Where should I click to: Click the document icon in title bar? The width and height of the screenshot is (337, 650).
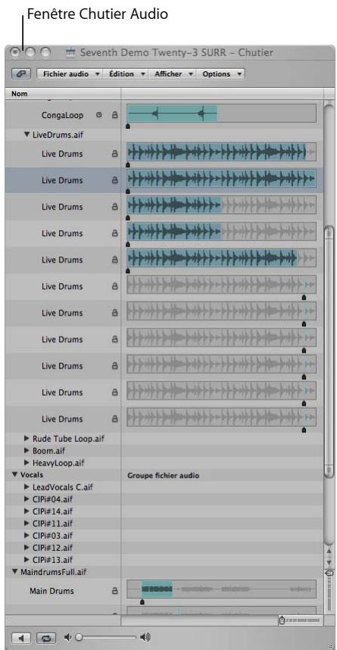[71, 53]
